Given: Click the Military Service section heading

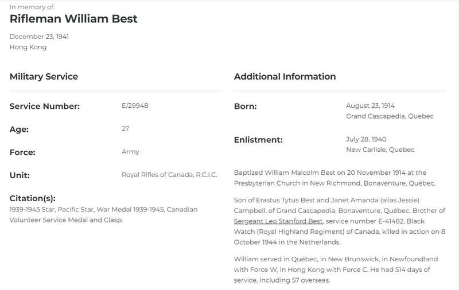Looking at the screenshot, I should [x=44, y=77].
